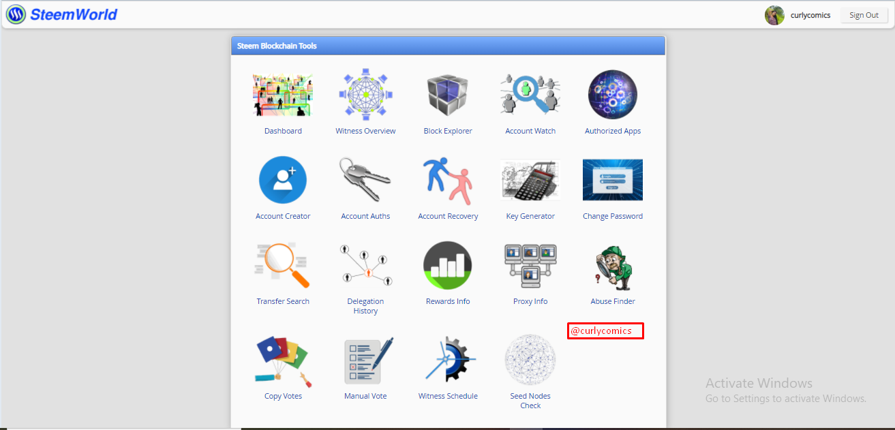Follow the Account Recovery text link

click(x=448, y=216)
